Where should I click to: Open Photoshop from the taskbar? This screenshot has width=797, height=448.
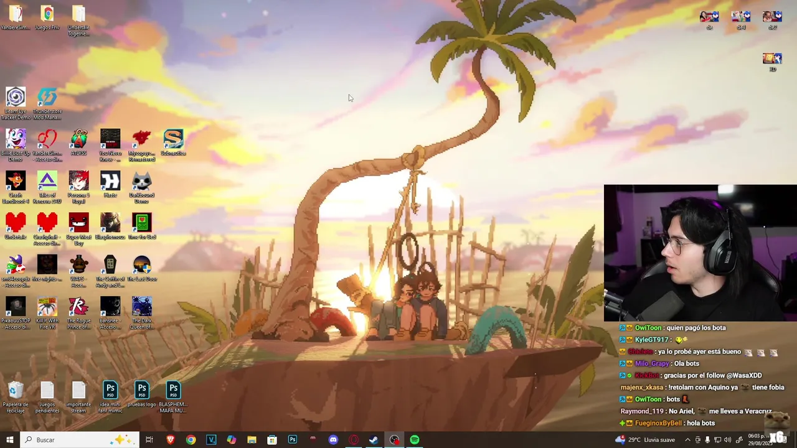tap(292, 440)
